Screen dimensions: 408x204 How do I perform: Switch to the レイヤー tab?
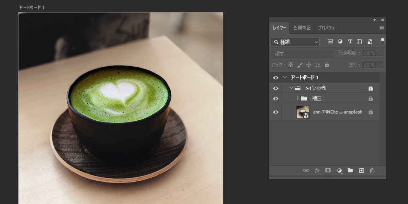tap(279, 28)
